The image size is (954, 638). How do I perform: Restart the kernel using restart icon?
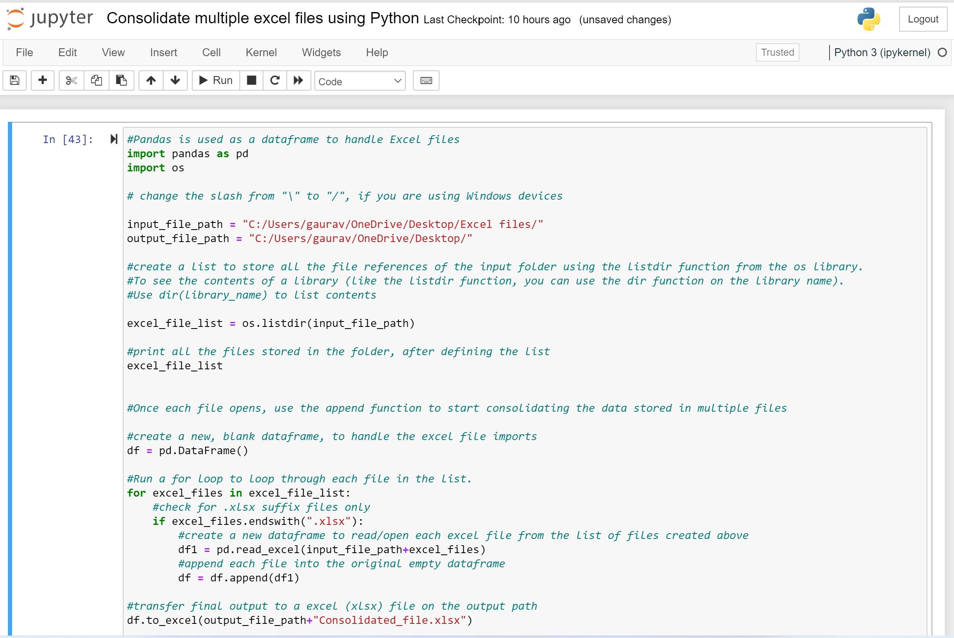coord(275,80)
